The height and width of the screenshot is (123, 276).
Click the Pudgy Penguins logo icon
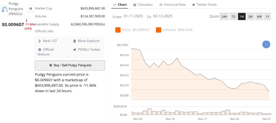[x=4, y=9]
